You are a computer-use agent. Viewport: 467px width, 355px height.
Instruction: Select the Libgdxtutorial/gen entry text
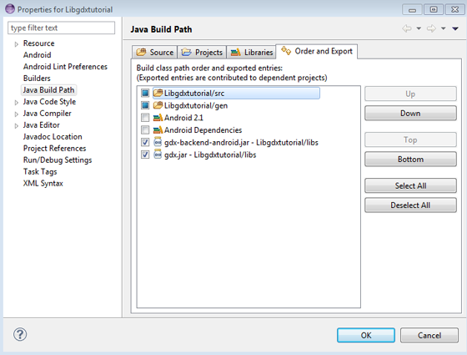coord(196,105)
